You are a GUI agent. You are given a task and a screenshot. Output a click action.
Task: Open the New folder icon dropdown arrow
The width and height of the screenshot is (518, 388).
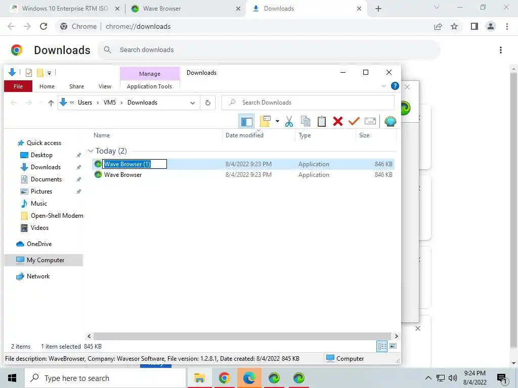coord(277,121)
